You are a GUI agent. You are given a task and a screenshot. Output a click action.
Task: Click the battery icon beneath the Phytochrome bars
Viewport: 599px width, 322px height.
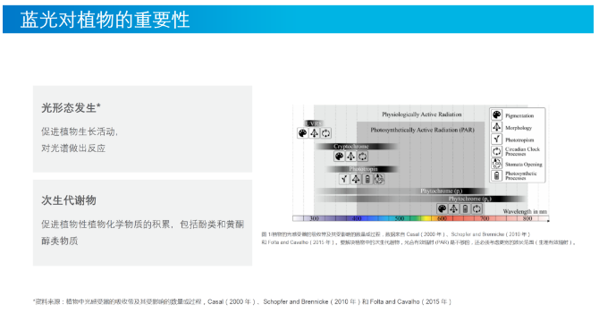point(465,208)
